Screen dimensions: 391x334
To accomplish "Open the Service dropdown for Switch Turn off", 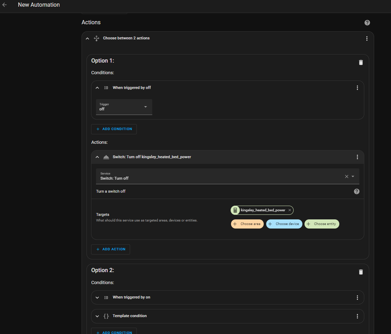I will pyautogui.click(x=353, y=176).
